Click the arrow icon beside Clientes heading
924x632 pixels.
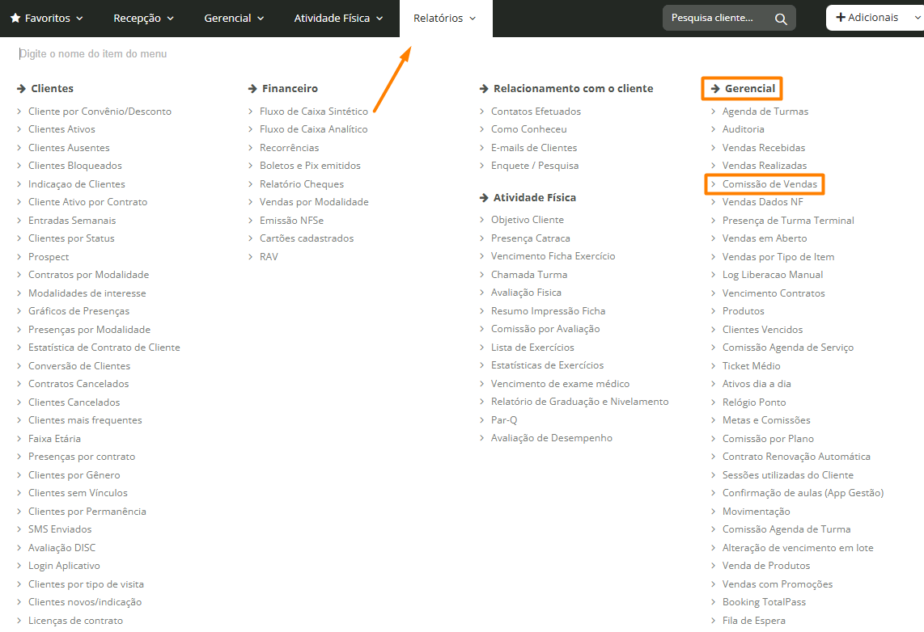pos(21,88)
